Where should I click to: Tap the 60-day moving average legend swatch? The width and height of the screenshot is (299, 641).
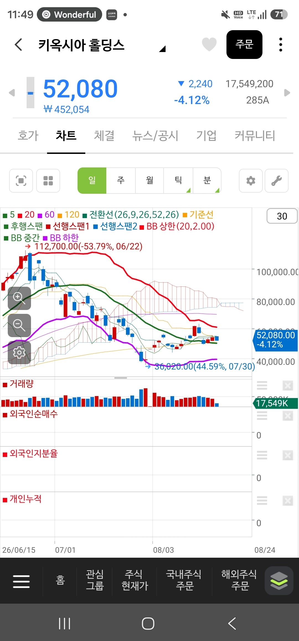tap(40, 215)
